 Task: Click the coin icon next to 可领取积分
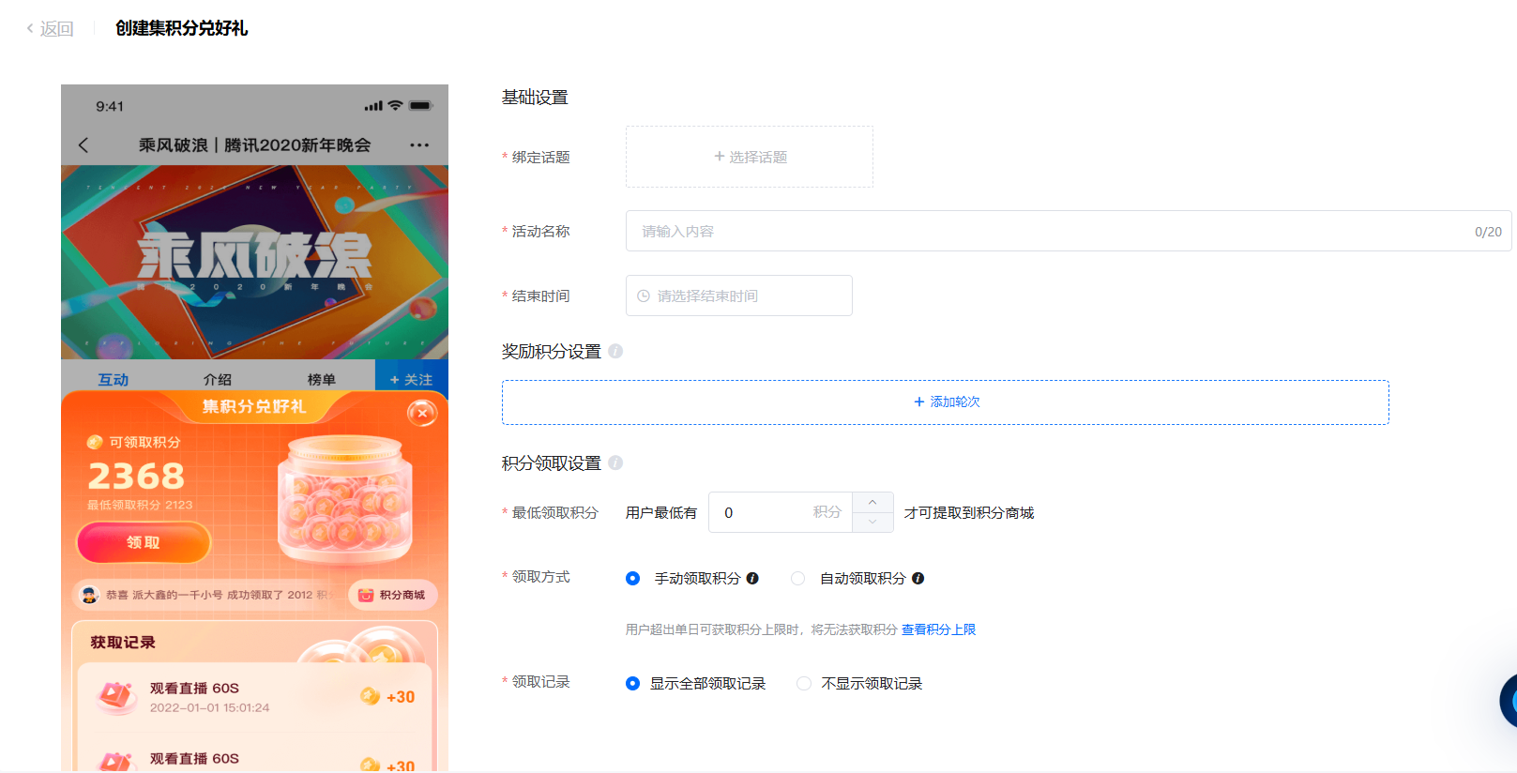pyautogui.click(x=95, y=442)
